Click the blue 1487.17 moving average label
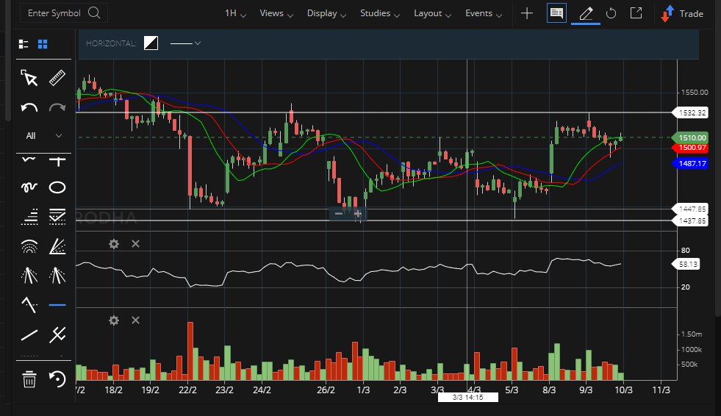The width and height of the screenshot is (721, 416). [x=690, y=164]
